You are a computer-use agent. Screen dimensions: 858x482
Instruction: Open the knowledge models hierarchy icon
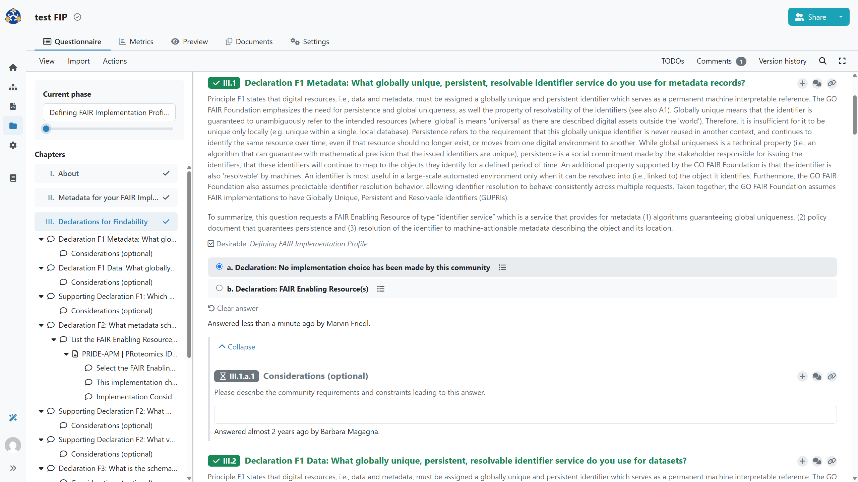click(13, 87)
